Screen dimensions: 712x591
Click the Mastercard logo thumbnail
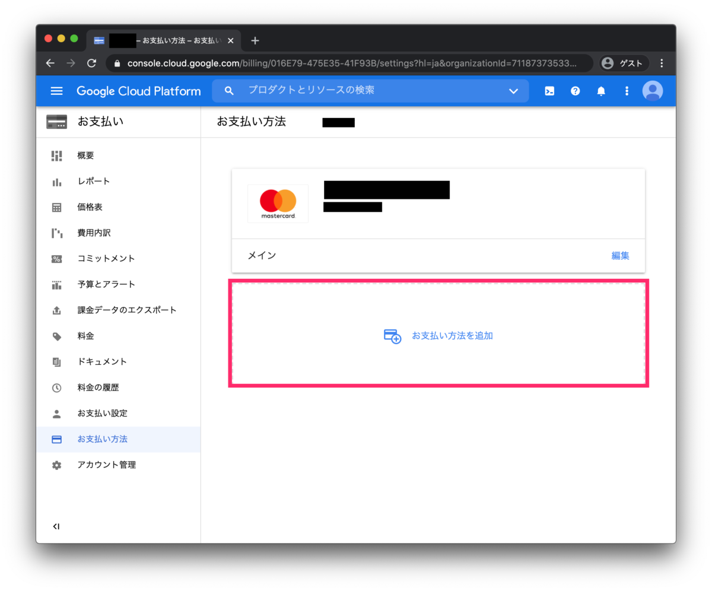[x=277, y=203]
